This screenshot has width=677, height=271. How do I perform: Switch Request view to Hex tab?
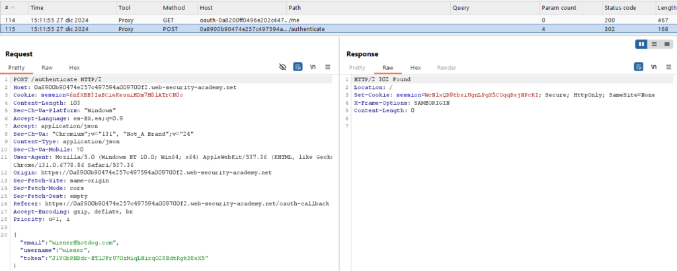click(x=74, y=68)
